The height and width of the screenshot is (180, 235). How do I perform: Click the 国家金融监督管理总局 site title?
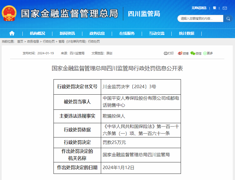69,13
